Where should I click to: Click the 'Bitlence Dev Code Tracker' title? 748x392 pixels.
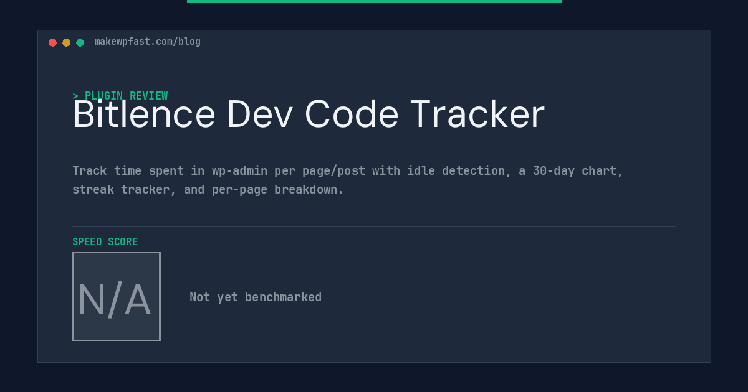point(309,114)
